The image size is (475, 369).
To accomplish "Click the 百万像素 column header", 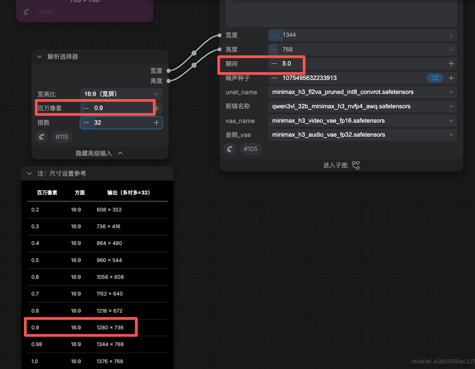I will [x=47, y=193].
